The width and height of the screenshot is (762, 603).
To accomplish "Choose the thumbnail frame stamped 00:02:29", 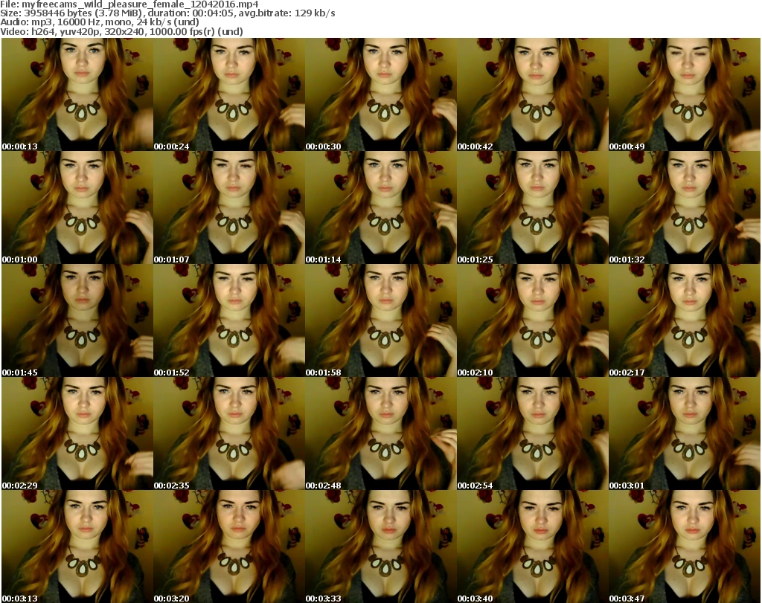I will (77, 433).
